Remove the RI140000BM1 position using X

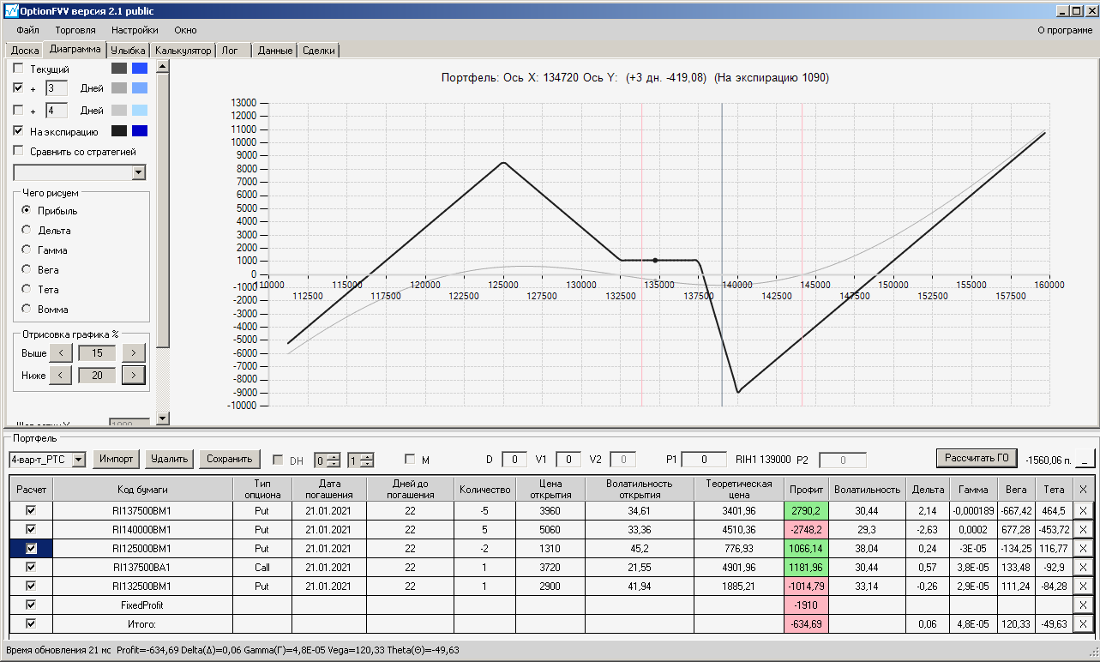(1084, 529)
